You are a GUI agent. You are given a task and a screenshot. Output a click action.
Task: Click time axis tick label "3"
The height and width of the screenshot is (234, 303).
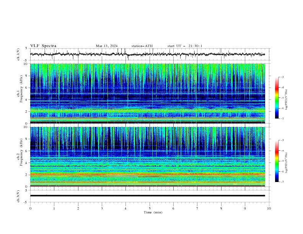(x=102, y=208)
